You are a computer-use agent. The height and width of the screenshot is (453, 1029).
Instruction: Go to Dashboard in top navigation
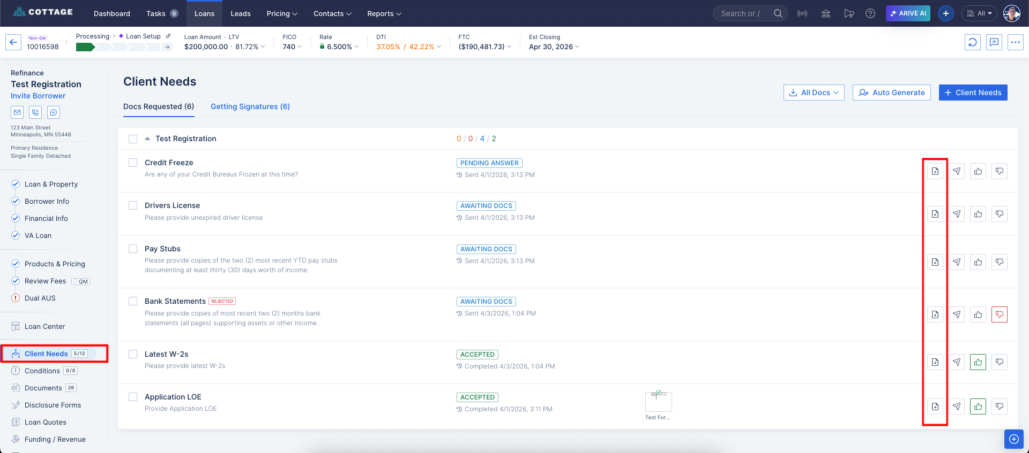(111, 13)
